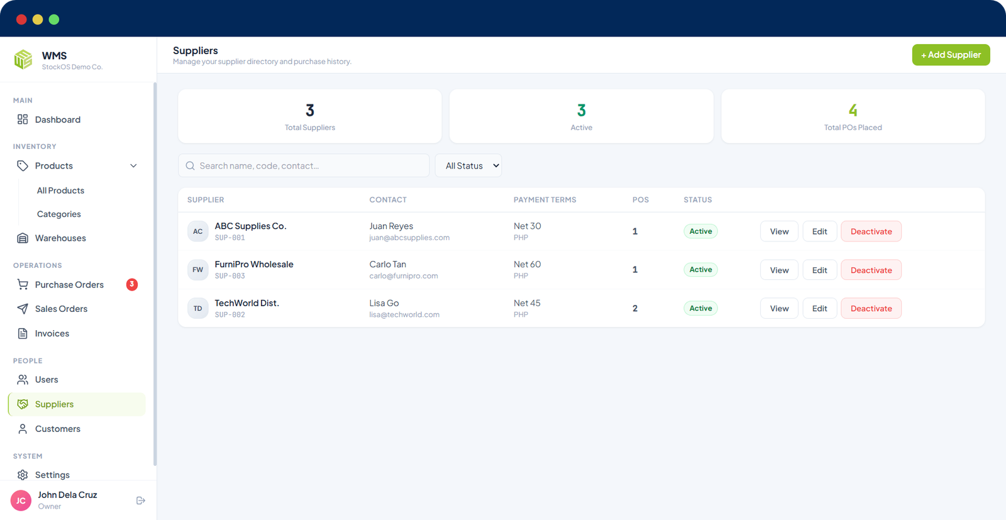Click the Active status badge for FurniPro
Viewport: 1006px width, 520px height.
(x=700, y=270)
